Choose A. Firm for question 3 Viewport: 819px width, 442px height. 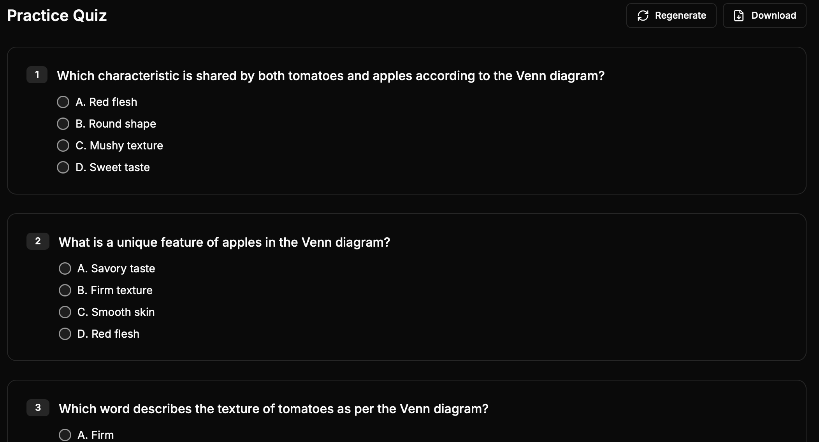pos(65,435)
